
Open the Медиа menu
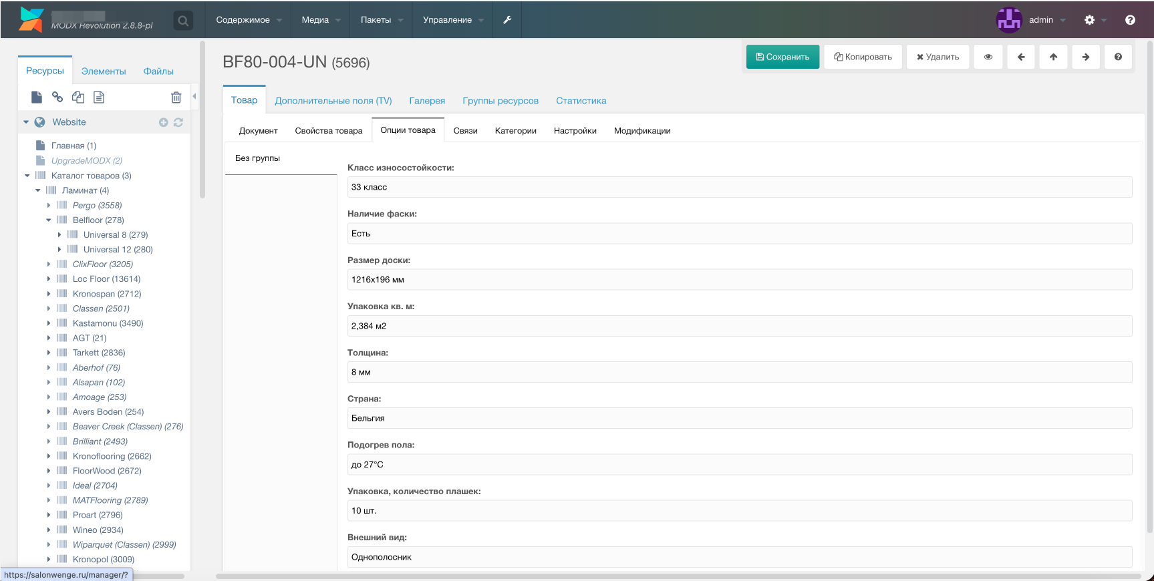click(x=321, y=20)
